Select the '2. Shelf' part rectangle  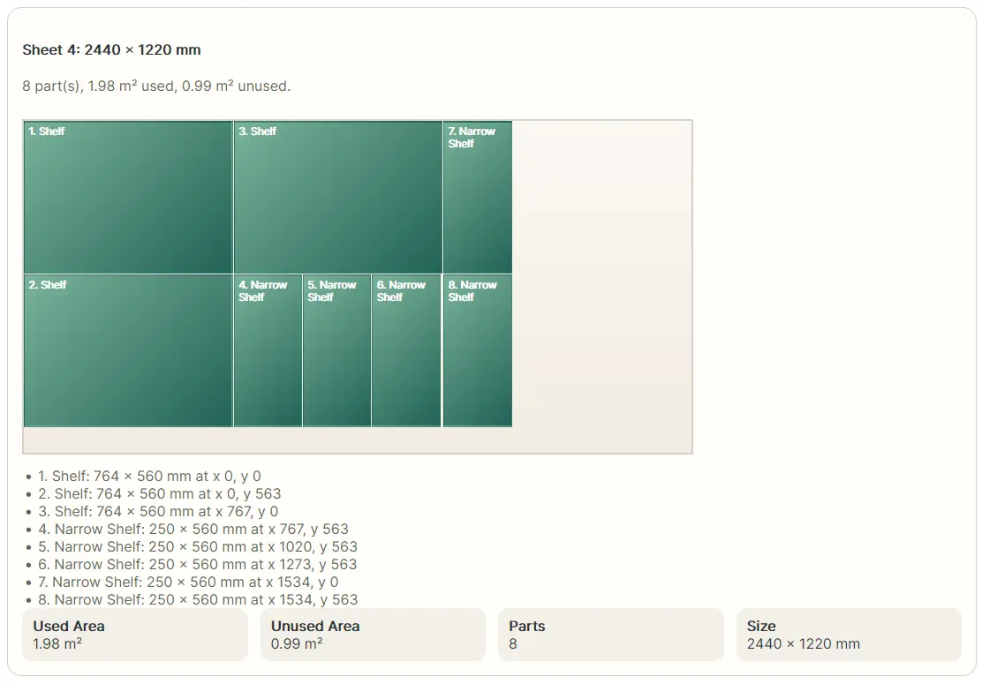pos(128,350)
